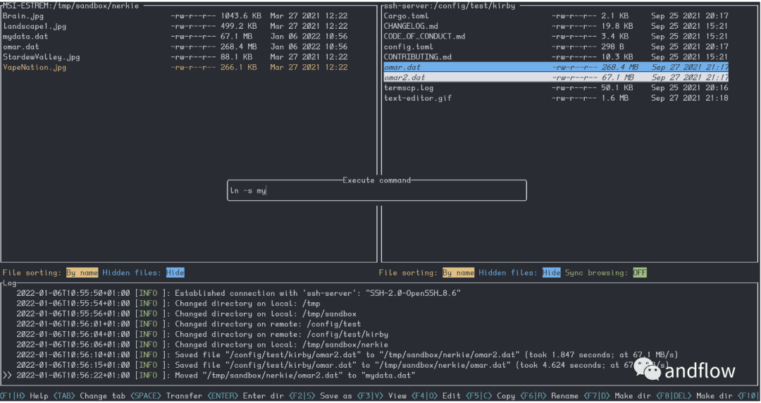Select CHANGELOG.md in the remote panel
Image resolution: width=761 pixels, height=403 pixels.
point(556,26)
